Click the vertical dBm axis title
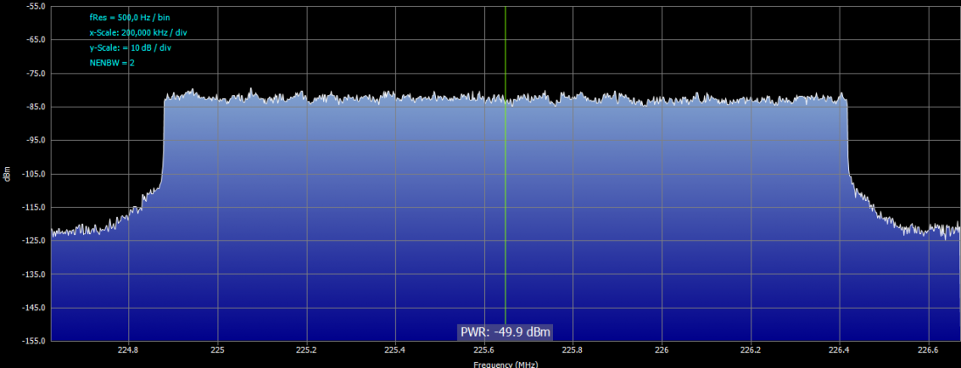 [6, 174]
